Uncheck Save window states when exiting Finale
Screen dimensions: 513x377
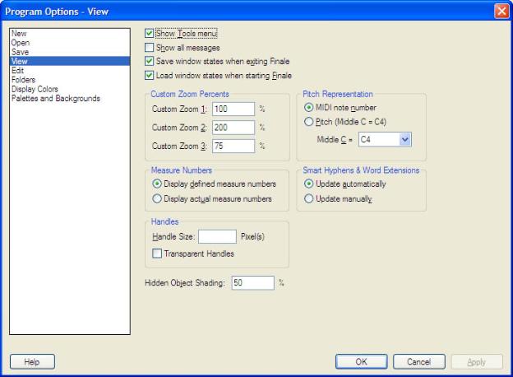149,61
